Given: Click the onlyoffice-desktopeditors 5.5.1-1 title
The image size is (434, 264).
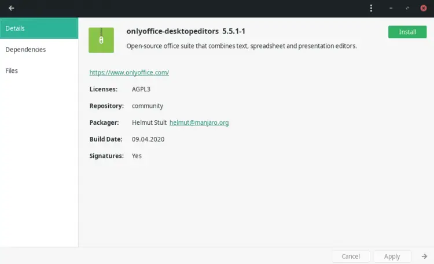Looking at the screenshot, I should (x=190, y=32).
